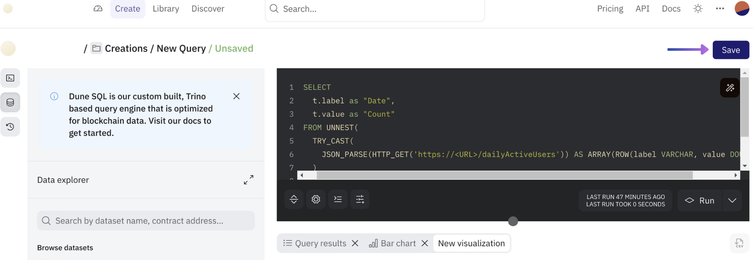Click the AI magic wand icon
This screenshot has width=753, height=260.
click(x=730, y=87)
